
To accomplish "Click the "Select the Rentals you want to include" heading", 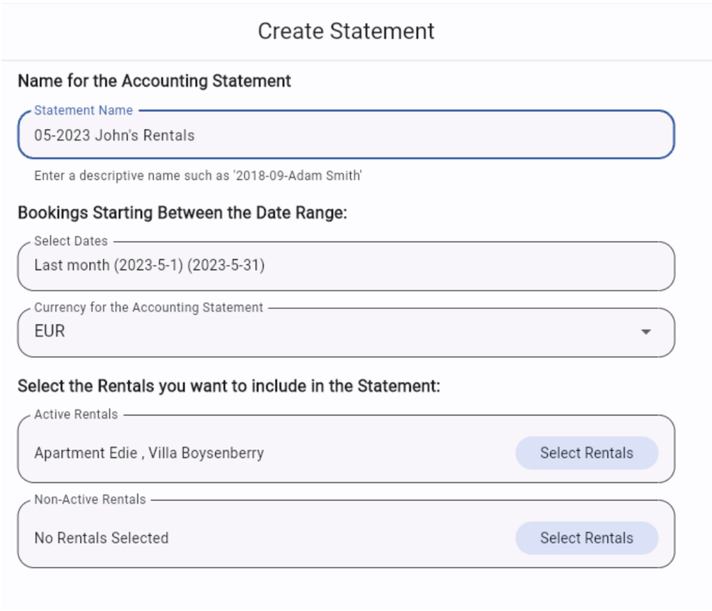I will tap(229, 386).
